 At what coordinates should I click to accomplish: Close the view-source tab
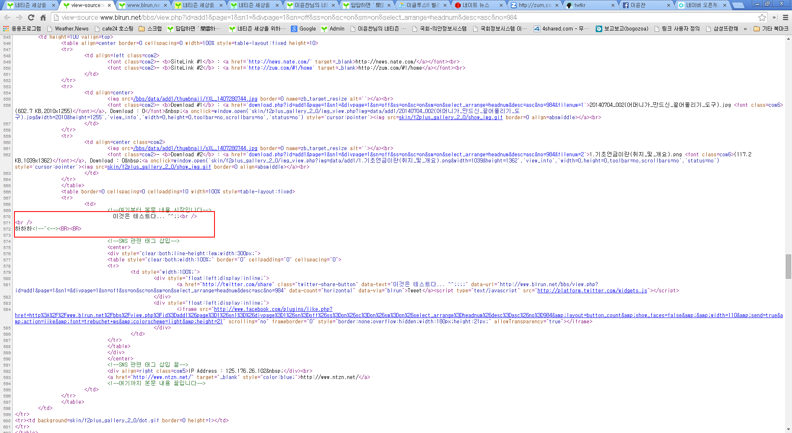pos(109,5)
